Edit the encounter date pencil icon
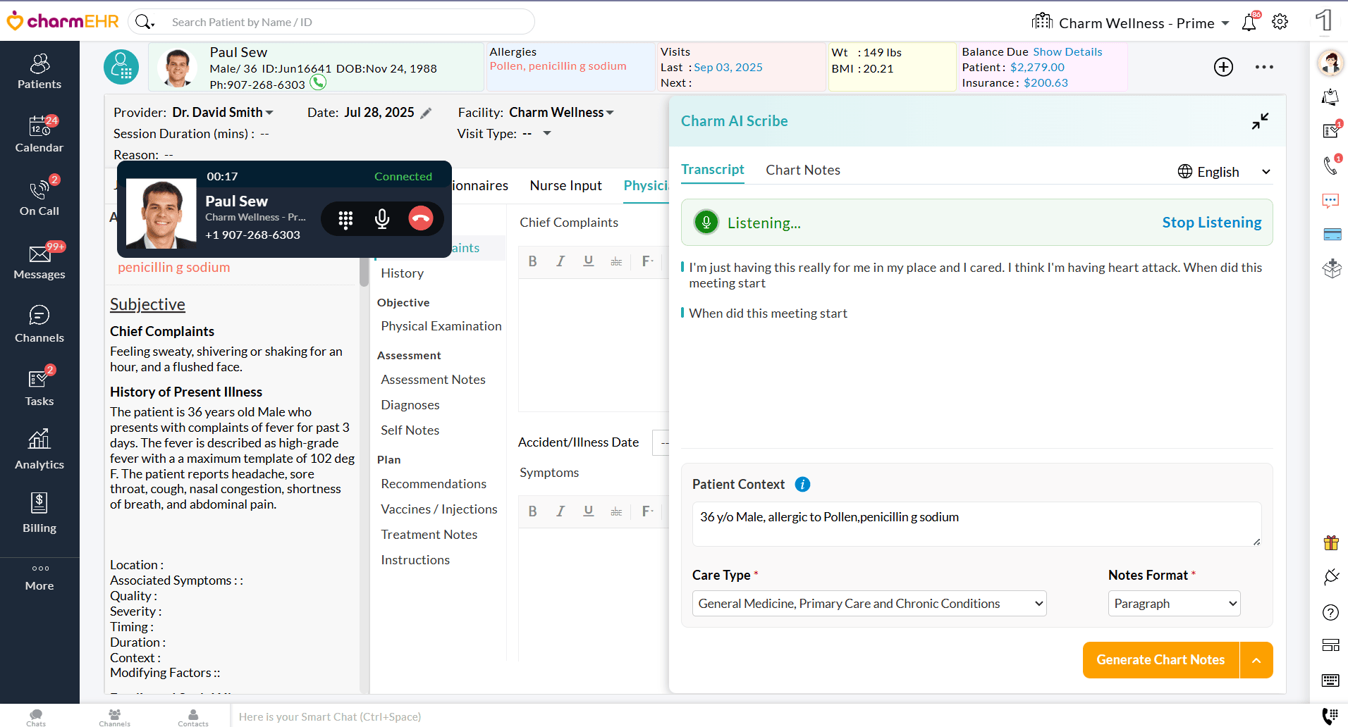The image size is (1348, 727). pos(426,113)
